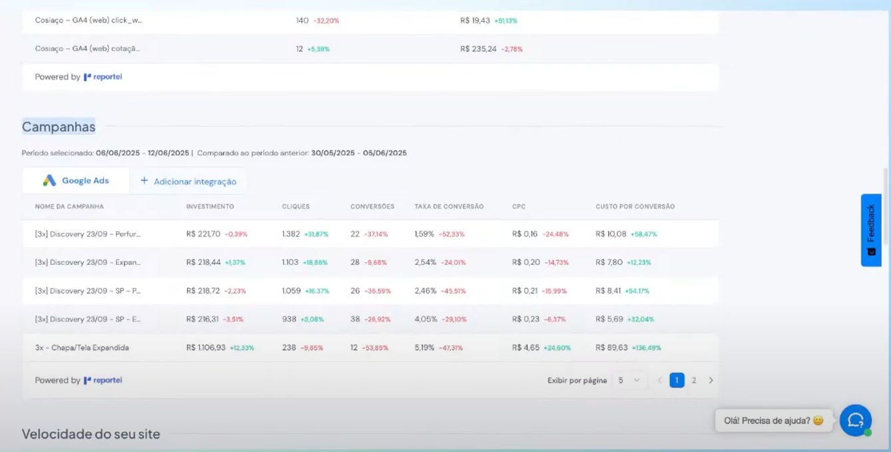Image resolution: width=891 pixels, height=452 pixels.
Task: Sort by the Cliques column header
Action: [296, 207]
